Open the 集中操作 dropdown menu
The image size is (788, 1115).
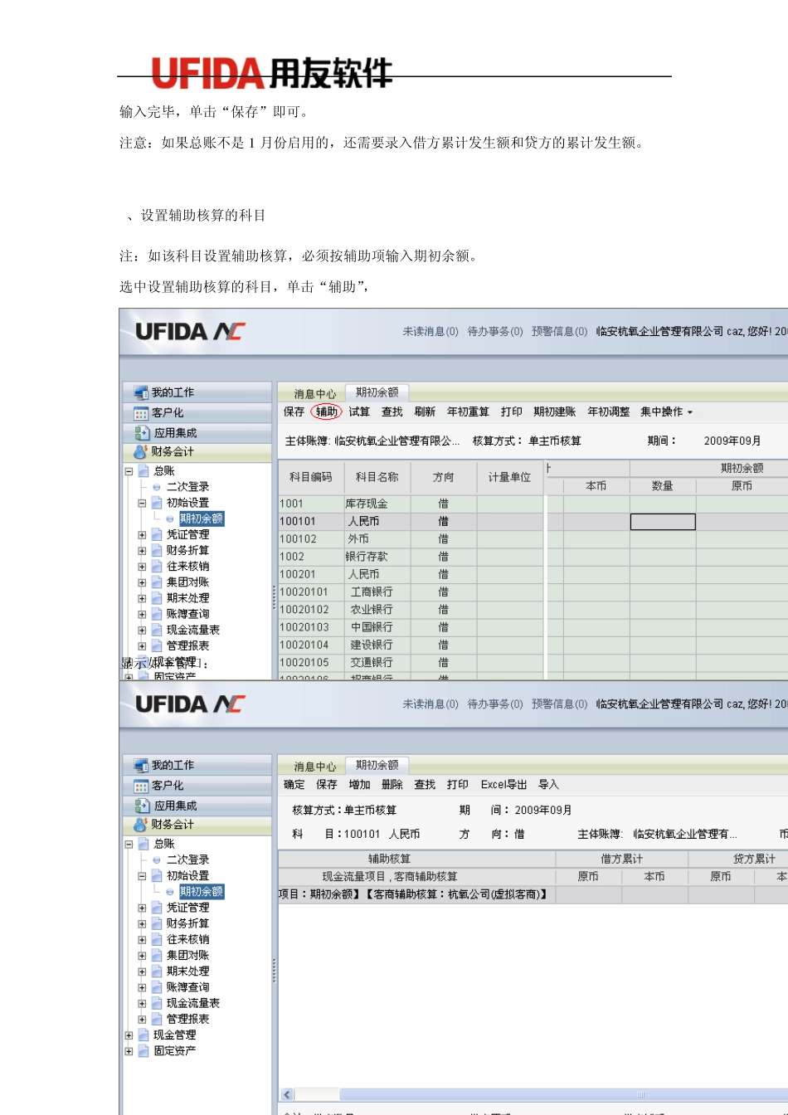pyautogui.click(x=666, y=411)
